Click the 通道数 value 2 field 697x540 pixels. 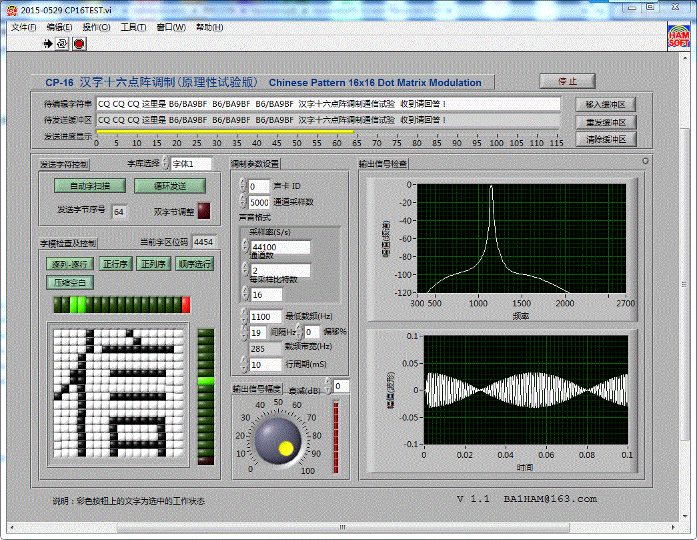(281, 270)
